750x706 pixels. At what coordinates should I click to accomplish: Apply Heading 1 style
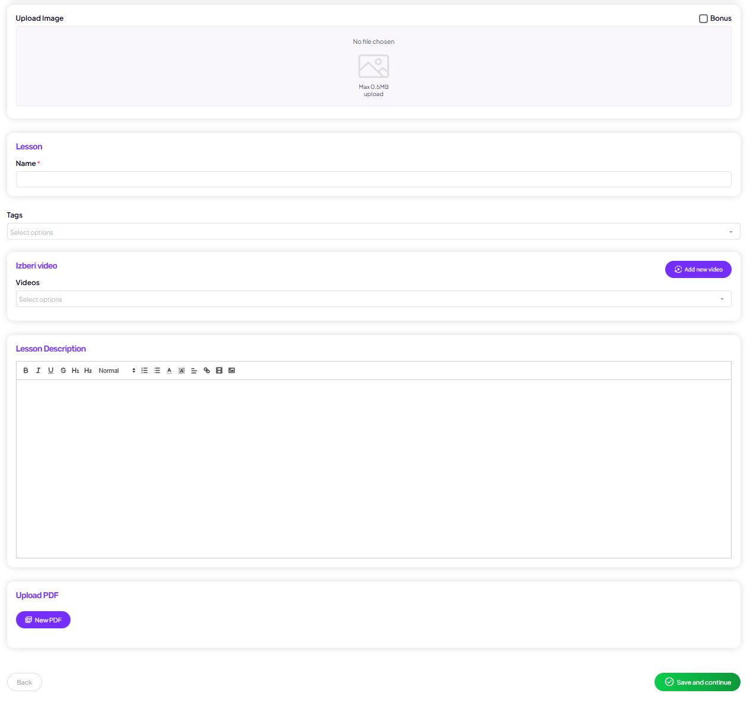click(75, 370)
